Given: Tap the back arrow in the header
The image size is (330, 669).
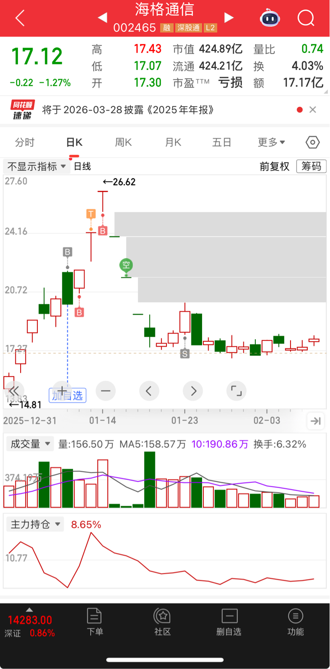Looking at the screenshot, I should pos(20,18).
